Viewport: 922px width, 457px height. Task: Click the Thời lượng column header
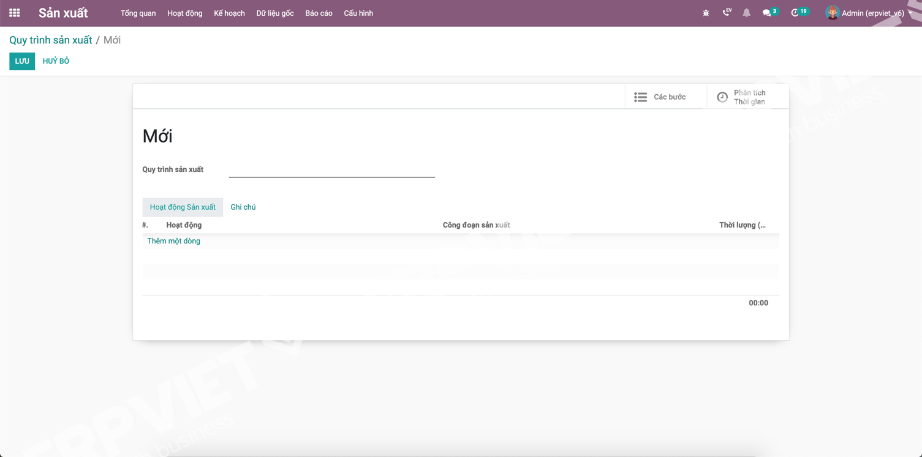point(743,225)
